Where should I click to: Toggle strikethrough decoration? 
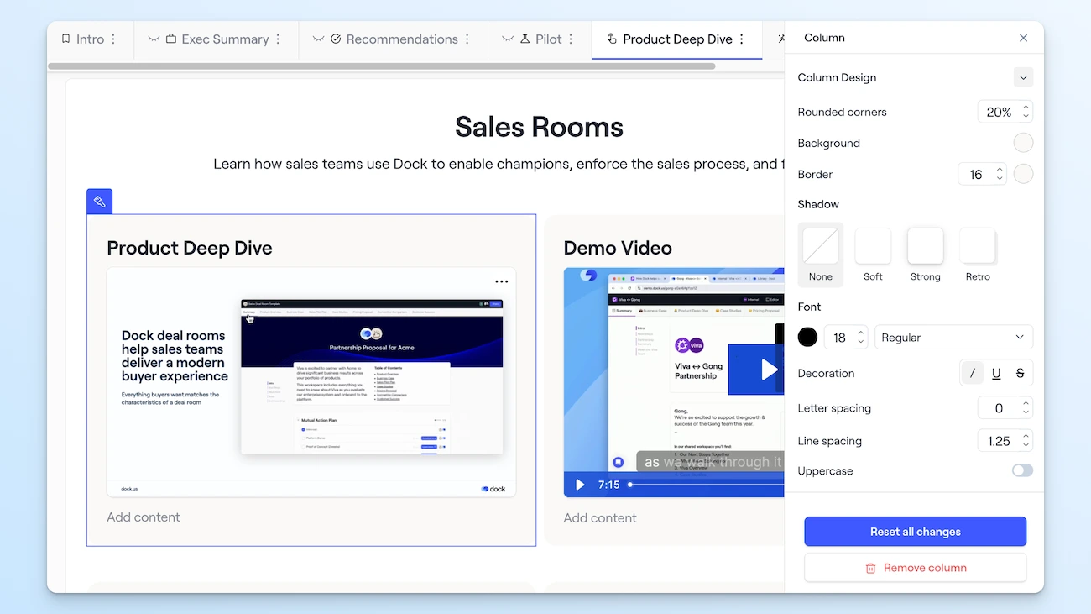click(1020, 374)
